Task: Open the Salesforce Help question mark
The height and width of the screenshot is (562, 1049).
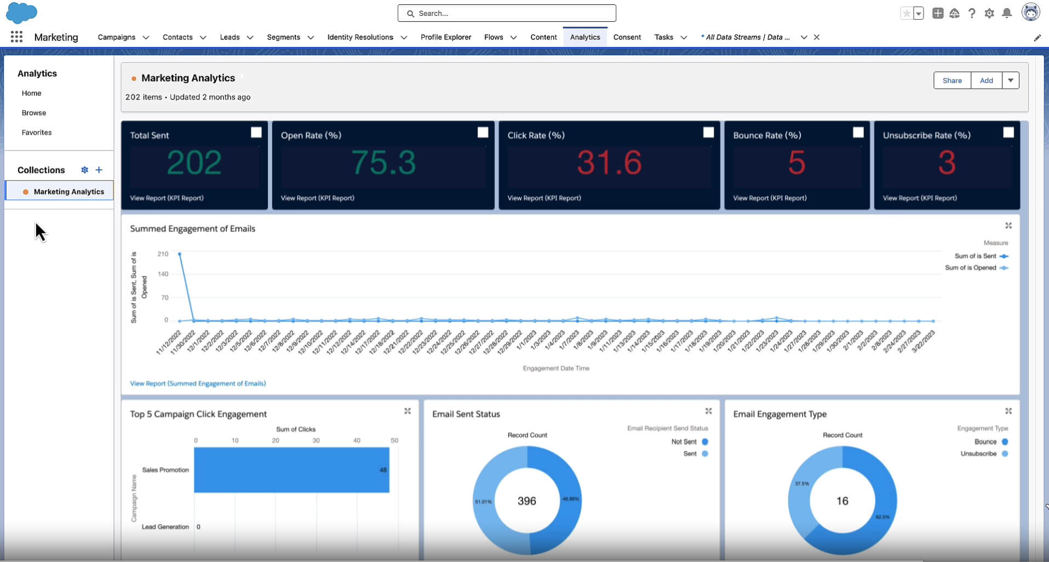Action: [972, 13]
